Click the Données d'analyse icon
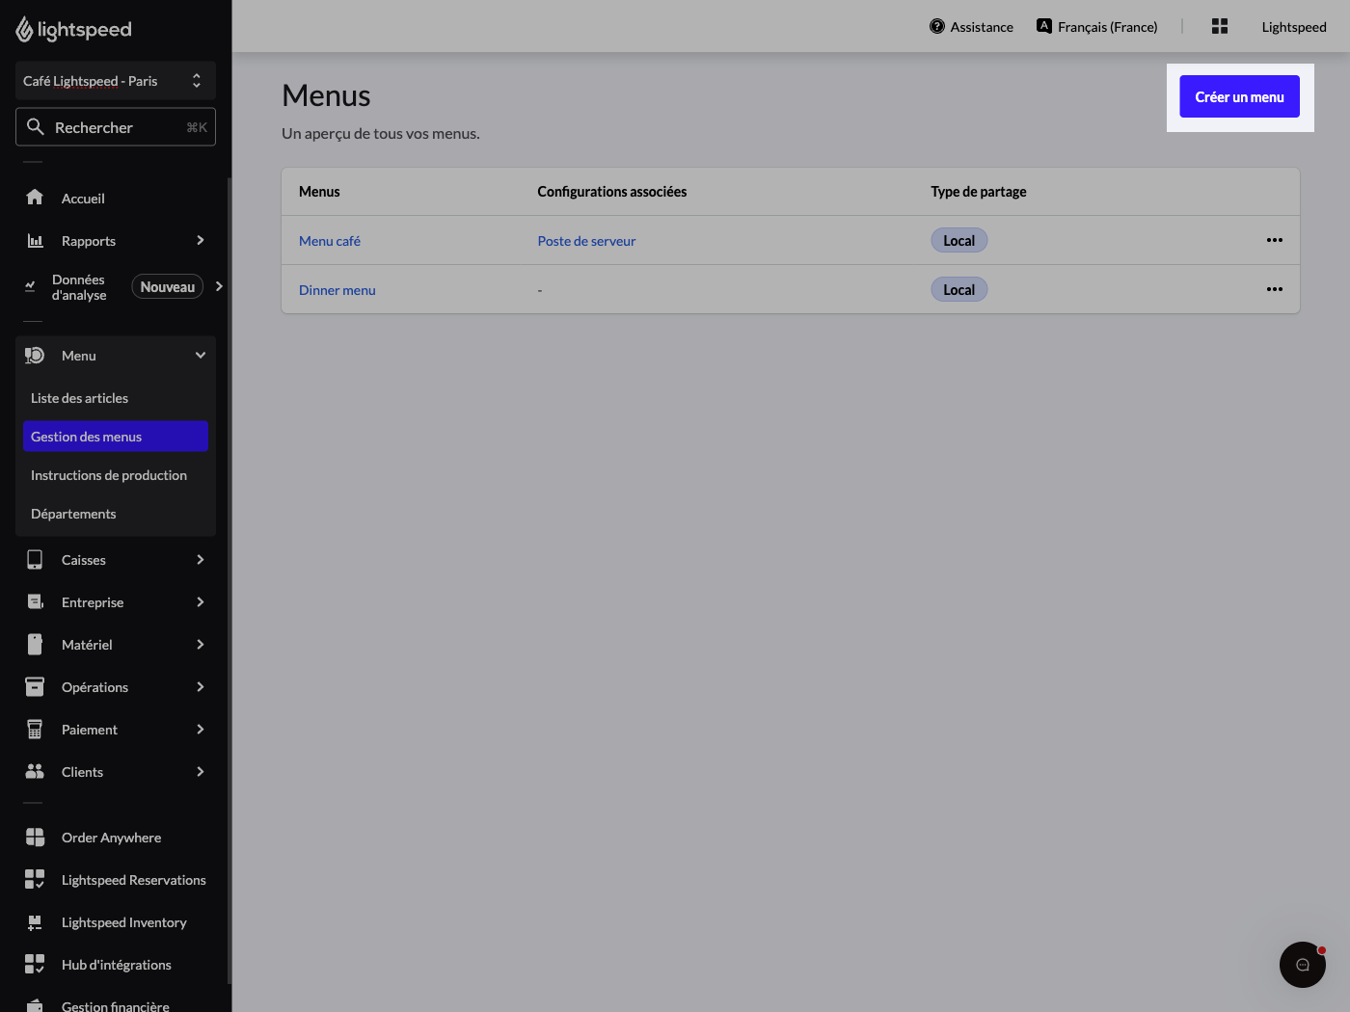 tap(30, 286)
